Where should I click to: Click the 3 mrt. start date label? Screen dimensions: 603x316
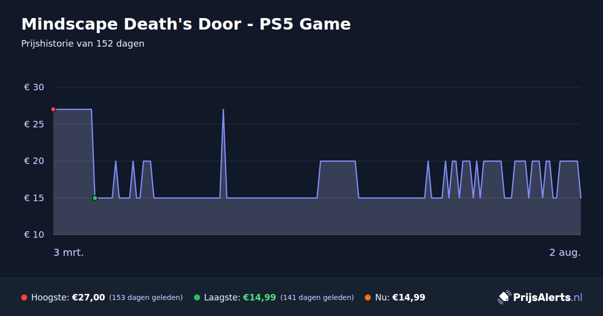tap(68, 252)
